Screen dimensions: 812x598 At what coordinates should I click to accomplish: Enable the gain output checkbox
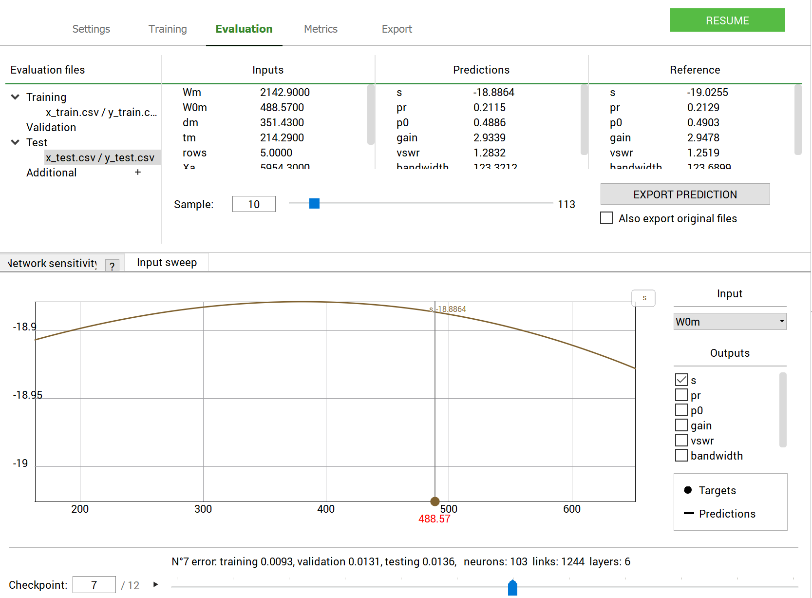(x=681, y=425)
